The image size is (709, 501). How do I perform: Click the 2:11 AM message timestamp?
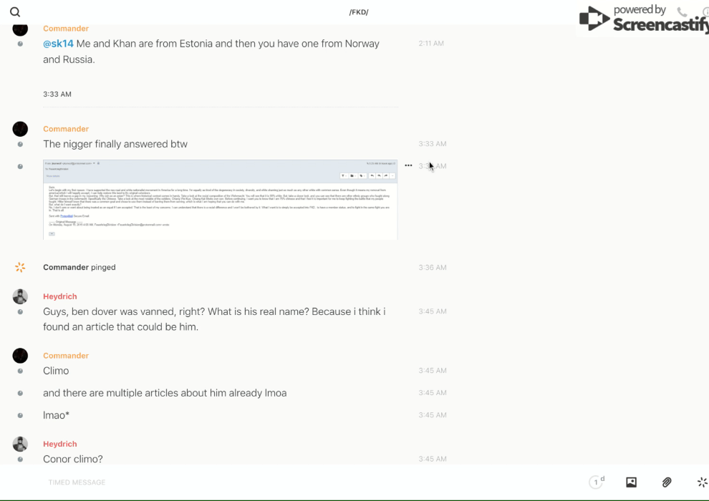point(431,44)
